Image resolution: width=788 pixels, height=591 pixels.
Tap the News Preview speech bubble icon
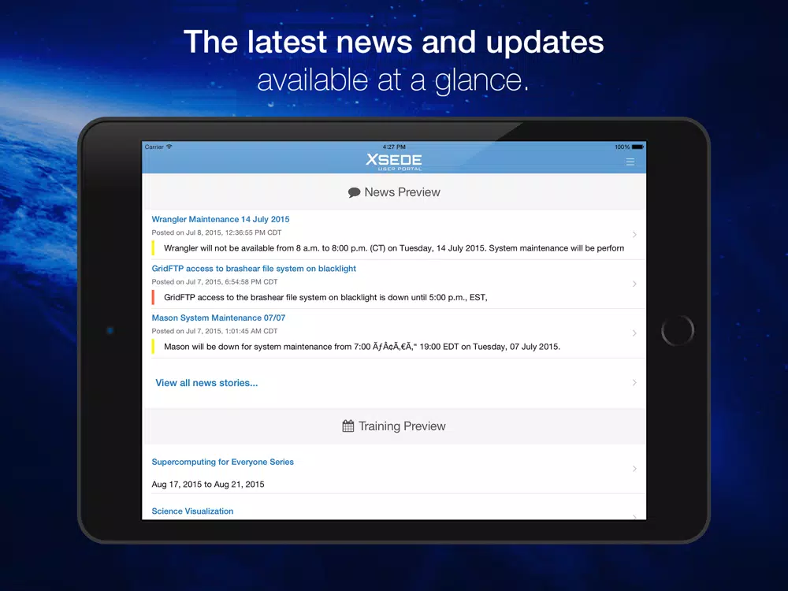354,192
